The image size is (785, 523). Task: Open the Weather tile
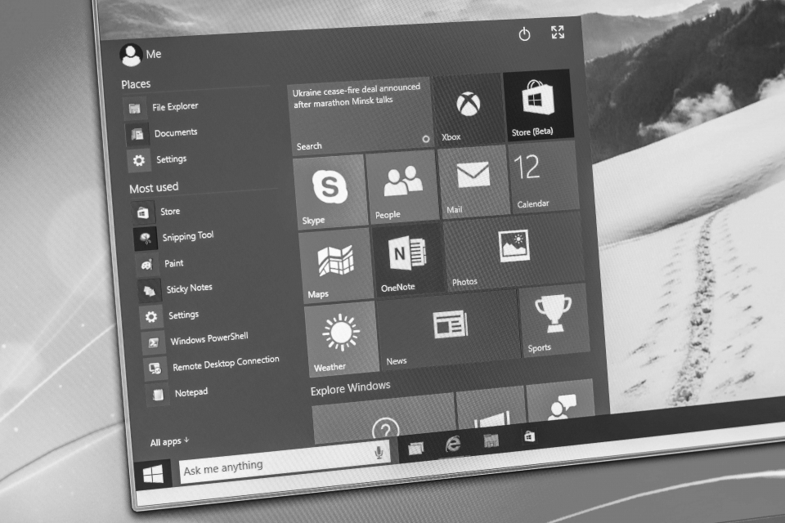click(342, 339)
